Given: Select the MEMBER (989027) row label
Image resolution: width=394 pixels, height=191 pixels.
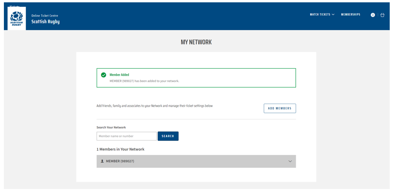Looking at the screenshot, I should coord(120,161).
